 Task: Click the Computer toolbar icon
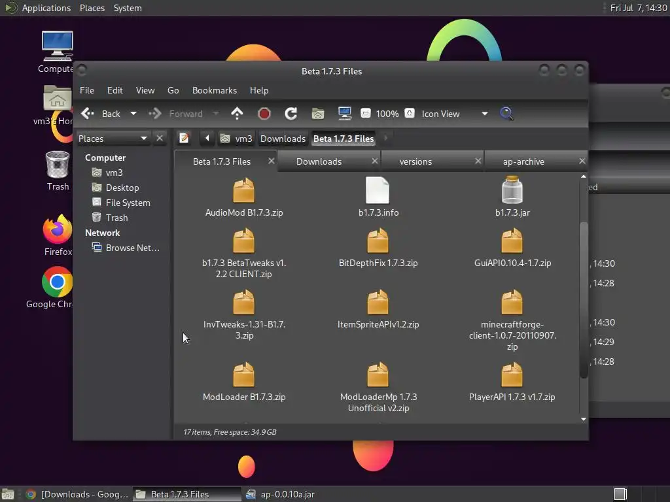pos(344,114)
